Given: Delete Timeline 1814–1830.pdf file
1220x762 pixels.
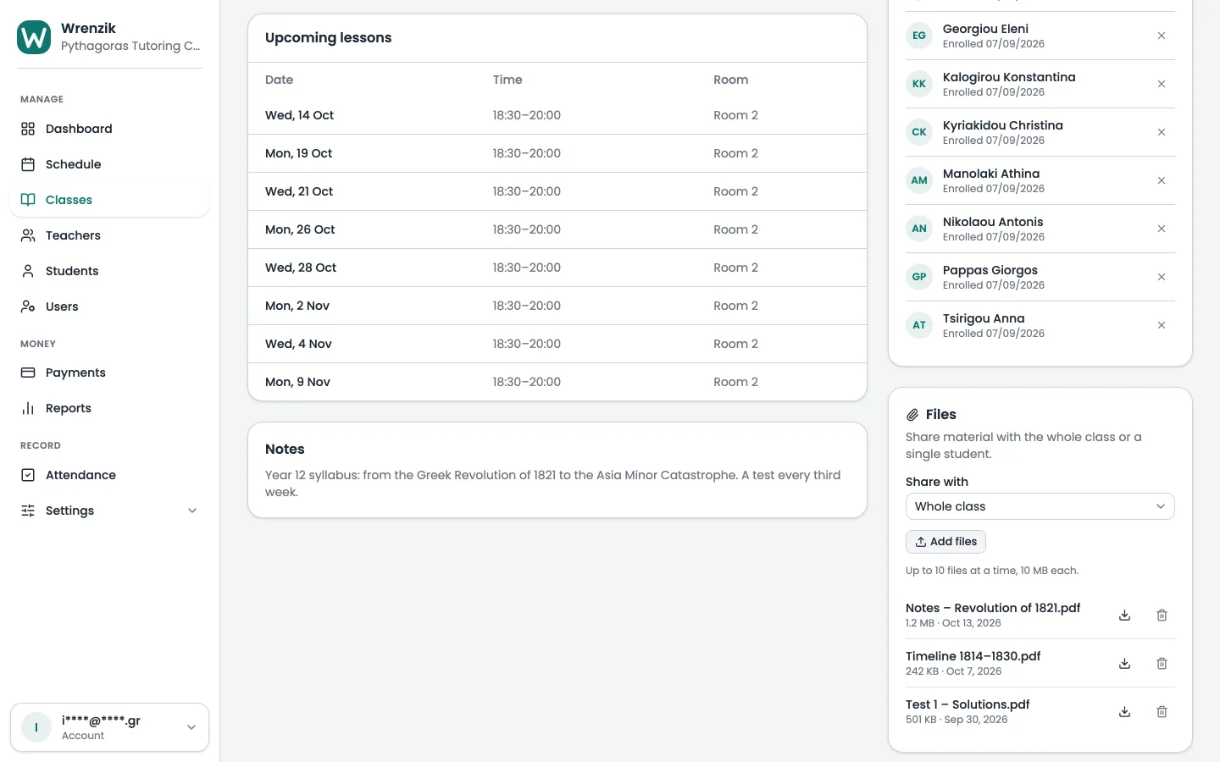Looking at the screenshot, I should 1162,664.
